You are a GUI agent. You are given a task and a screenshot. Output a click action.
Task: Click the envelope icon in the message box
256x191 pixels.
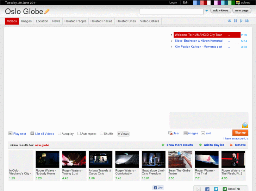point(245,125)
